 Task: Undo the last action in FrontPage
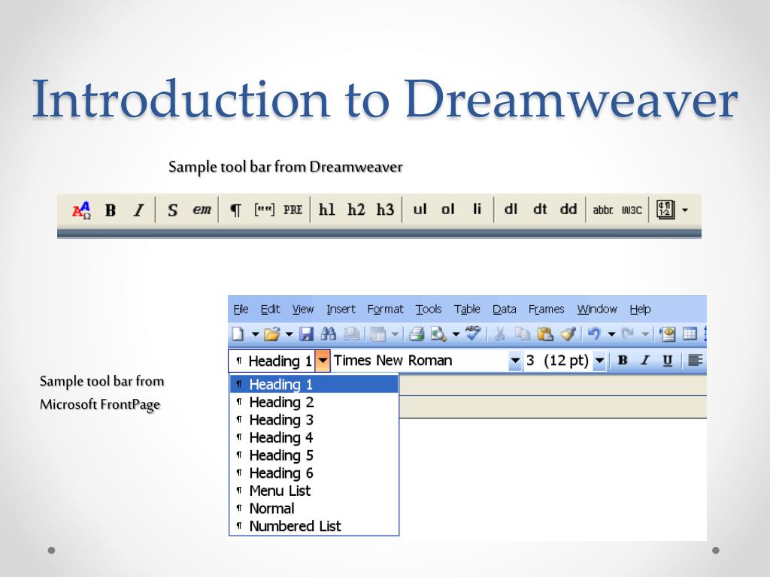coord(594,334)
